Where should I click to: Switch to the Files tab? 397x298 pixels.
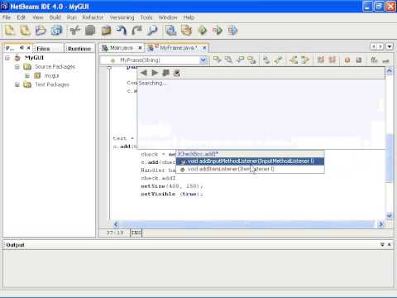click(48, 48)
